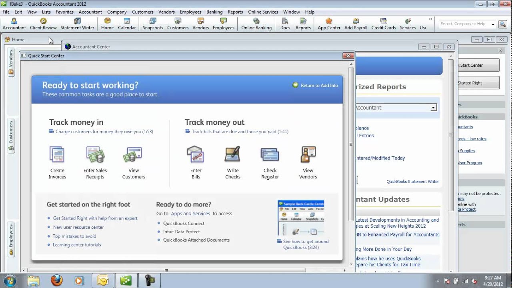This screenshot has width=512, height=288.
Task: Click the Start Center button in Home window
Action: click(479, 65)
